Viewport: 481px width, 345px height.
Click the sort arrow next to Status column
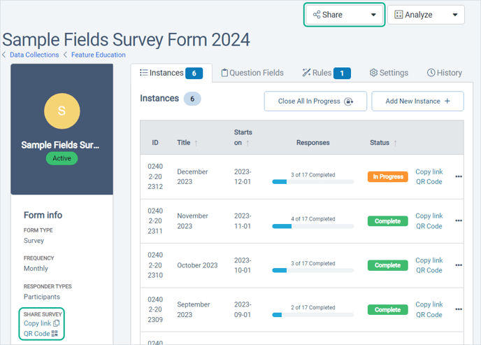pos(395,143)
